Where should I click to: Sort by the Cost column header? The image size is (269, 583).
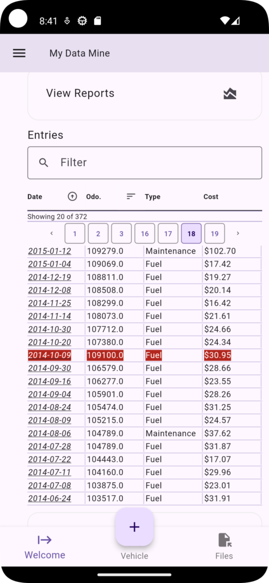point(210,196)
